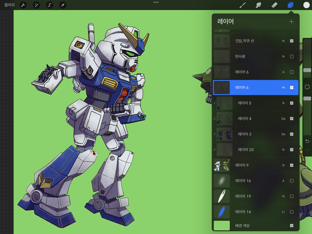Open blend mode Da of 레이어 3

[x=283, y=134]
